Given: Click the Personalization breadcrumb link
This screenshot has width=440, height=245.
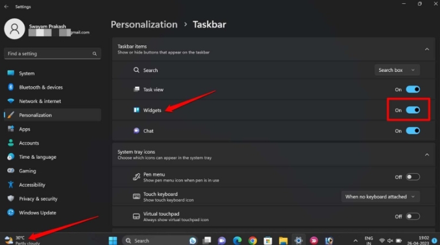Looking at the screenshot, I should tap(144, 25).
